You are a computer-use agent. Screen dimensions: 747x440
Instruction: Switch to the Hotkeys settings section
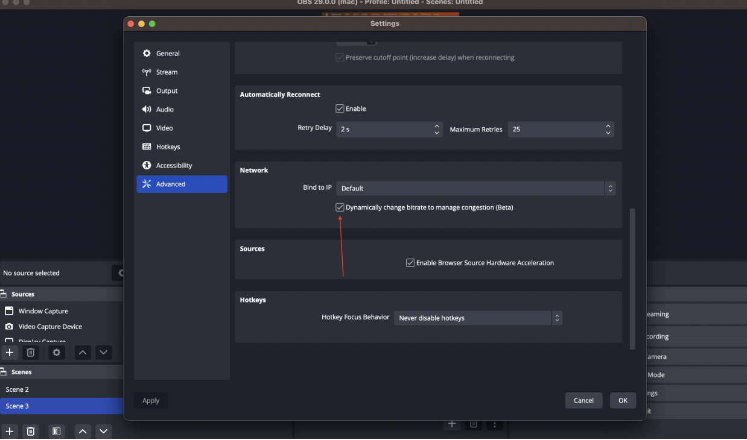pos(182,146)
